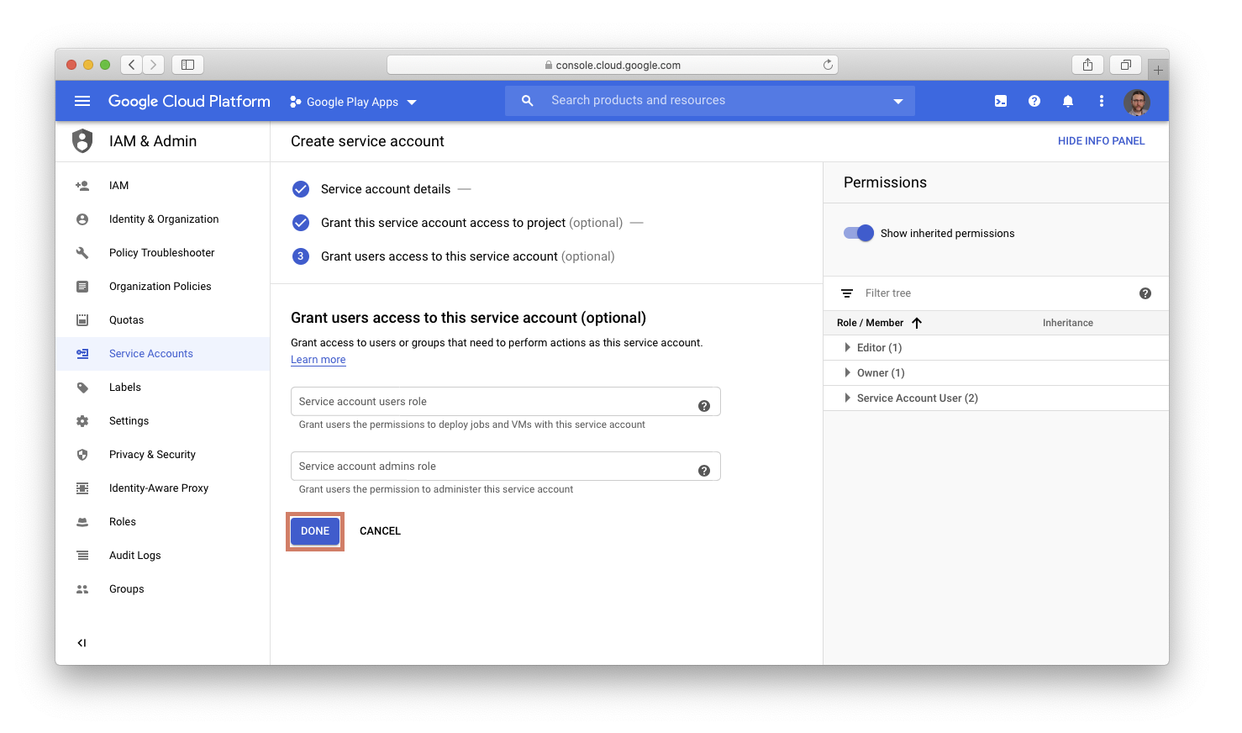This screenshot has width=1242, height=733.
Task: Click the IAM & Admin shield icon
Action: point(82,140)
